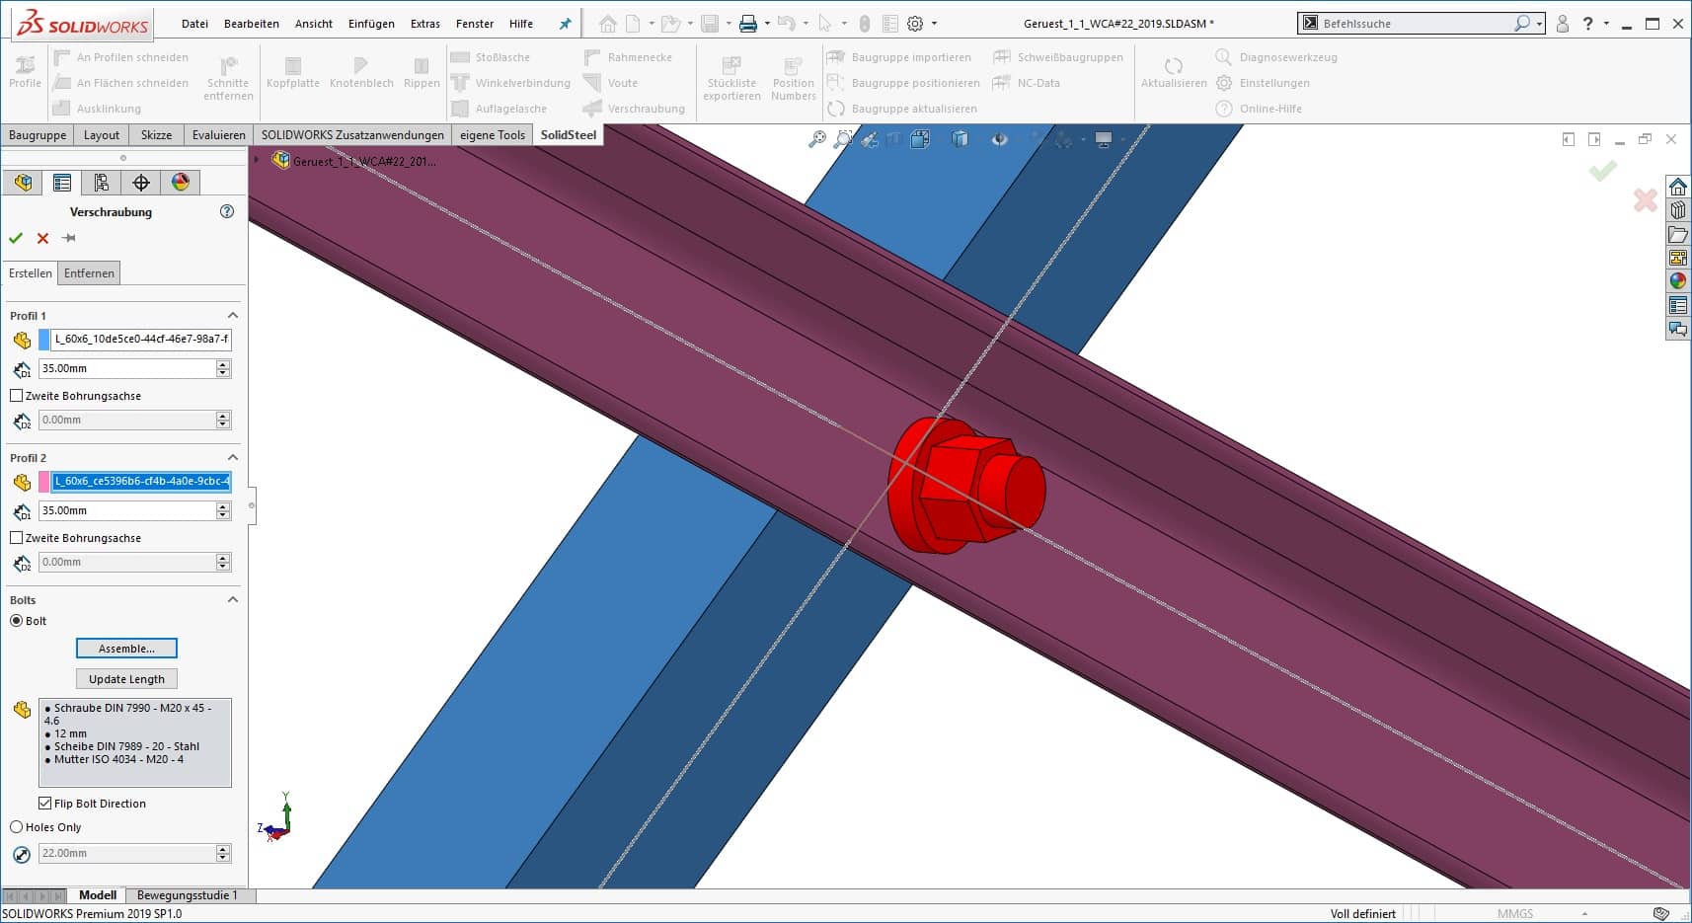The width and height of the screenshot is (1692, 923).
Task: Switch to the Evaluieren ribbon tab
Action: (x=219, y=135)
